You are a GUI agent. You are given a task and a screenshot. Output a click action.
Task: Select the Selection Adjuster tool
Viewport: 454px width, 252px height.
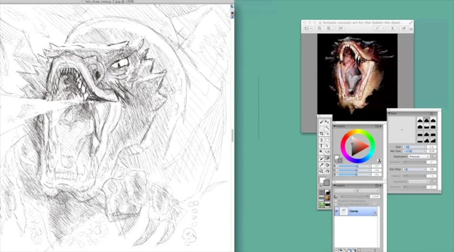[x=327, y=133]
